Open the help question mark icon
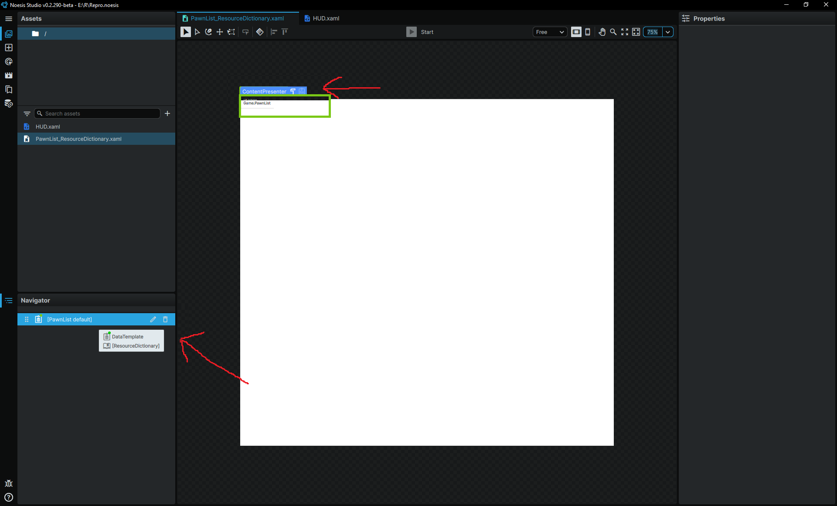The width and height of the screenshot is (837, 506). click(x=9, y=497)
